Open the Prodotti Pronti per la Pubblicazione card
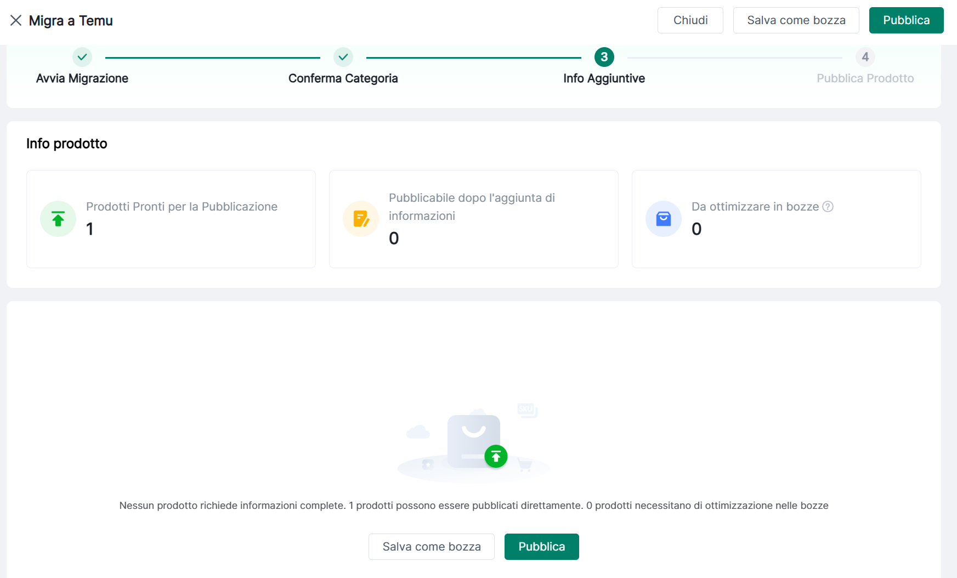 (x=171, y=219)
